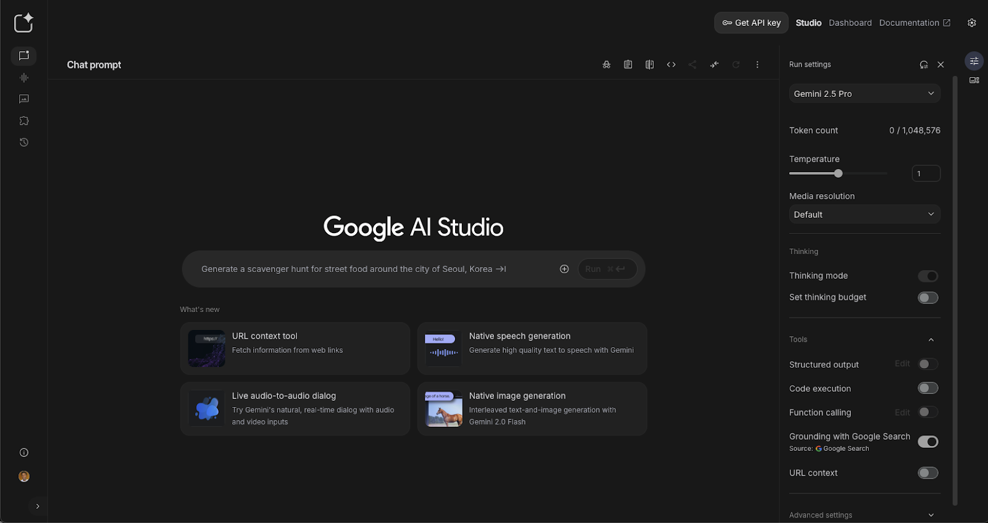Click the URL context tool thumbnail

(x=206, y=348)
